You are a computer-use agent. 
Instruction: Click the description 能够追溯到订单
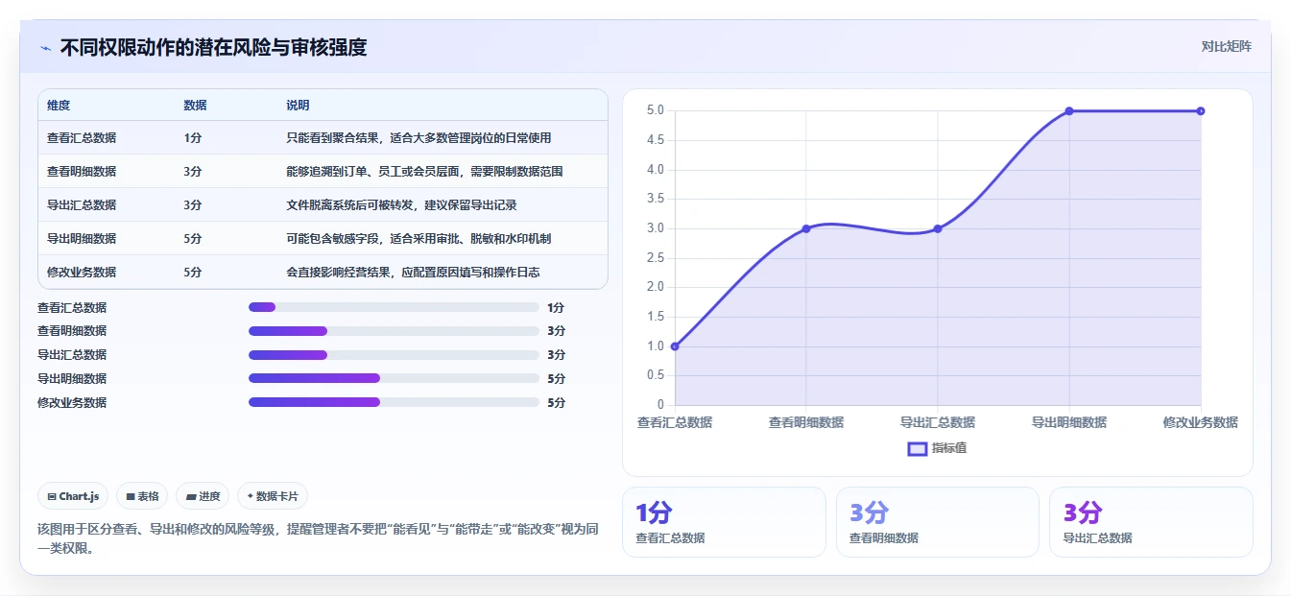pyautogui.click(x=424, y=171)
